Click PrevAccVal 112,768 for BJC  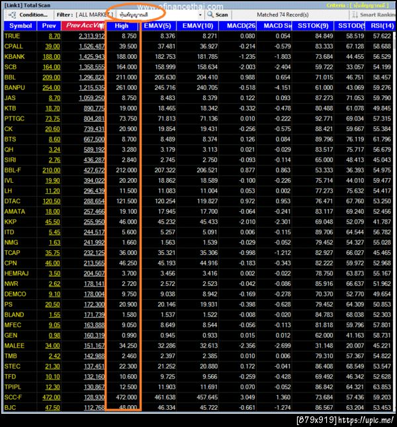click(x=94, y=408)
